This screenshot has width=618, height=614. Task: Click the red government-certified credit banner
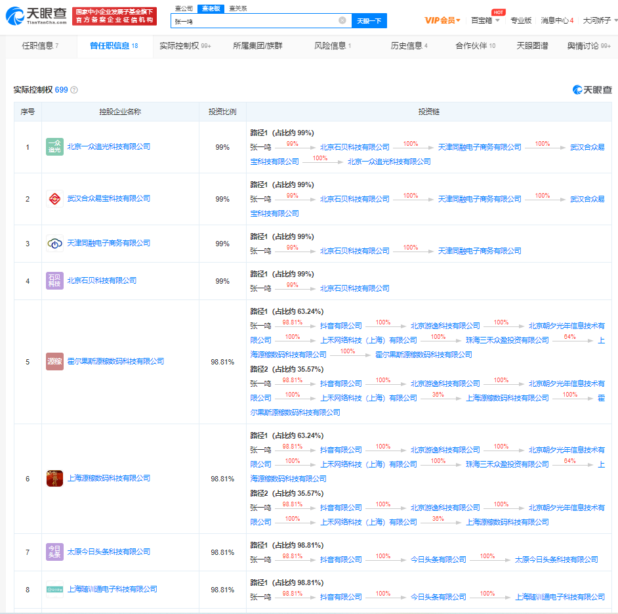114,16
